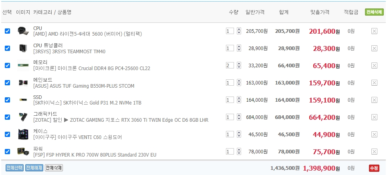Adjust quantity stepper for the SSD row

(239, 100)
